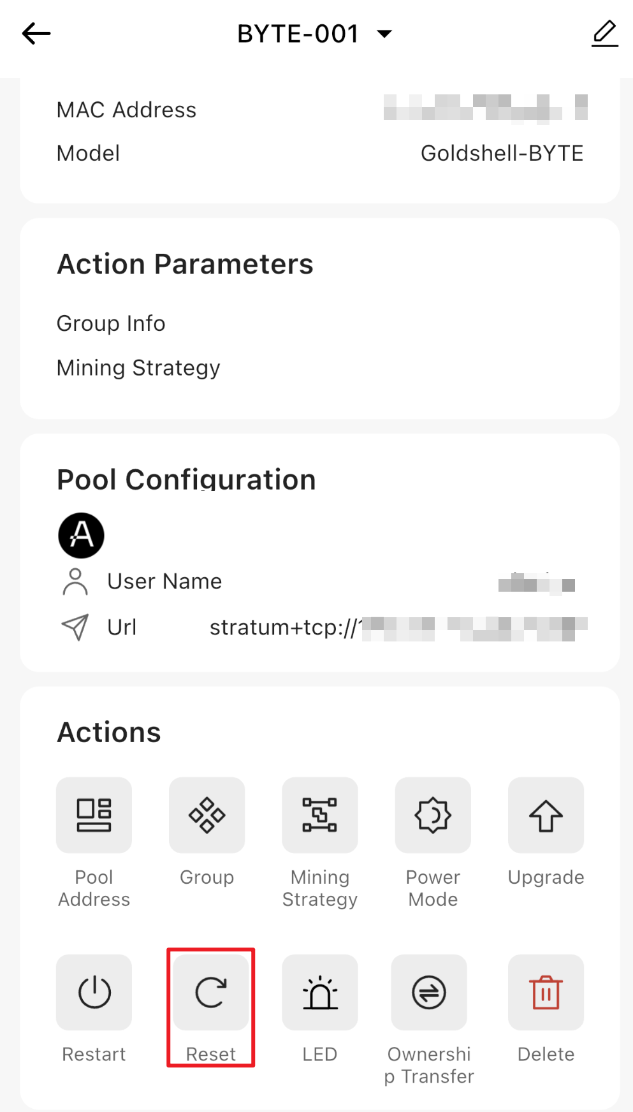Tap the Mining Strategy action icon
Viewport: 633px width, 1112px height.
click(x=320, y=815)
